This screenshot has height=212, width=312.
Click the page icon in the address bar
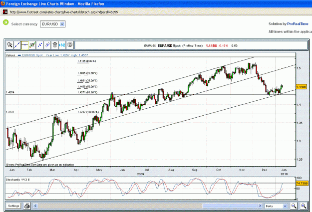5,12
